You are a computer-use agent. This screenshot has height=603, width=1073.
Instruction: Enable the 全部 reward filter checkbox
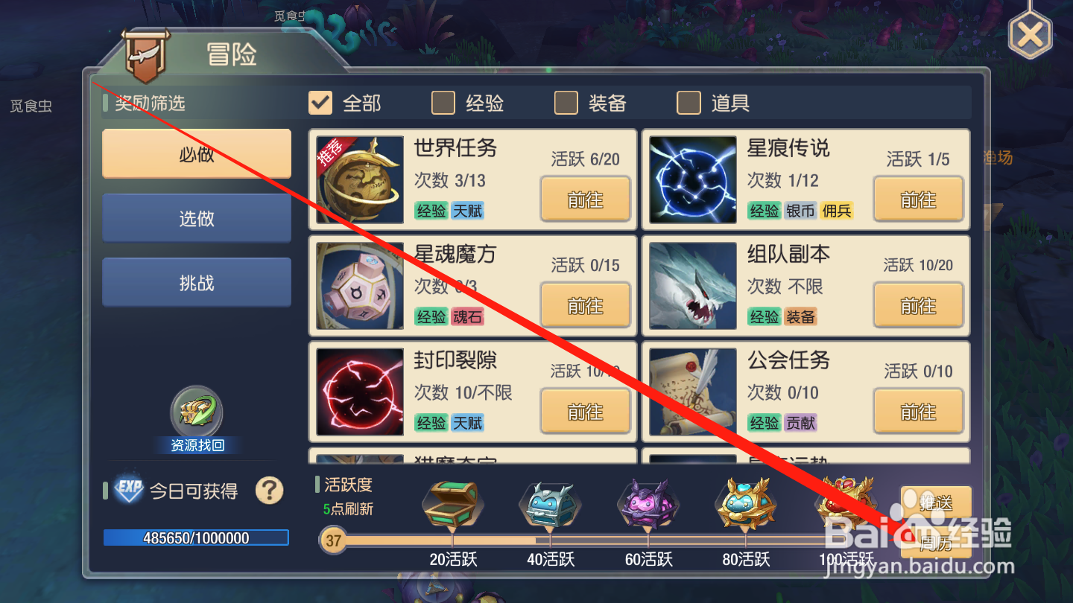coord(320,103)
